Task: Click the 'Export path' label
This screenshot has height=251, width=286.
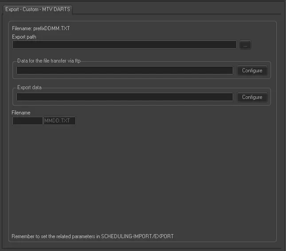Action: tap(24, 37)
